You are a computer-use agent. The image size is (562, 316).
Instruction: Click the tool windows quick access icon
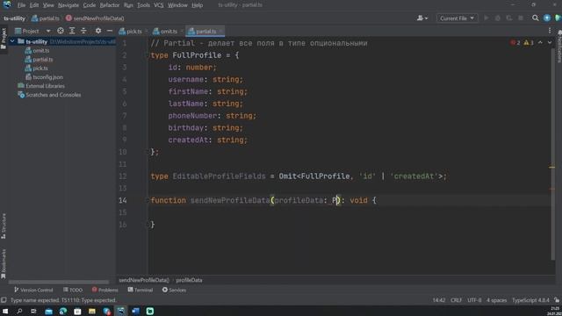4,300
